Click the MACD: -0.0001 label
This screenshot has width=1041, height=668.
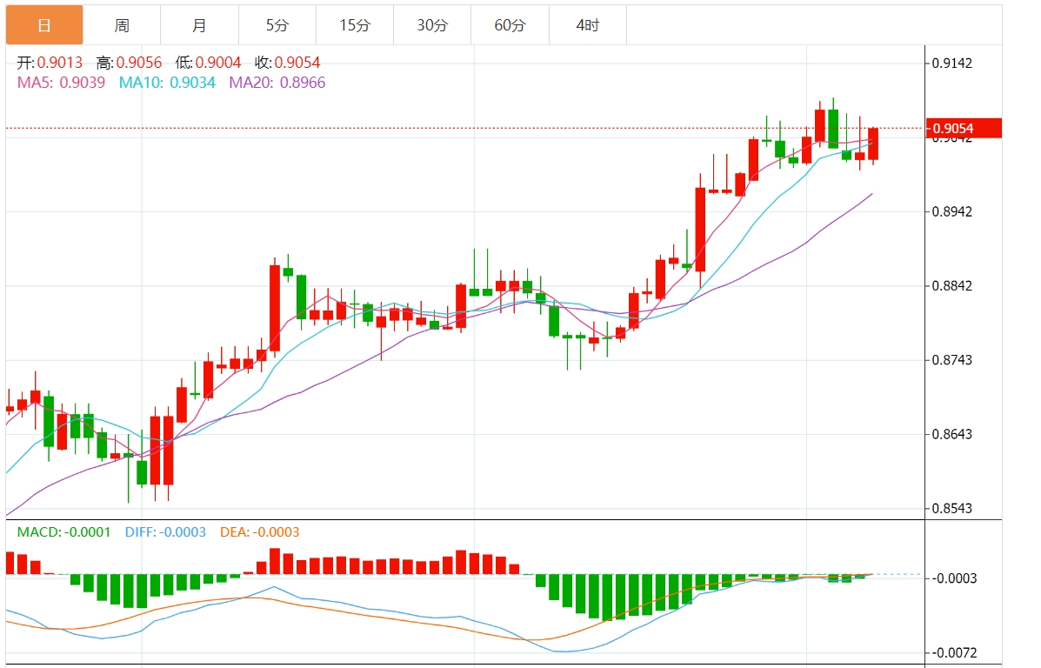pyautogui.click(x=63, y=531)
